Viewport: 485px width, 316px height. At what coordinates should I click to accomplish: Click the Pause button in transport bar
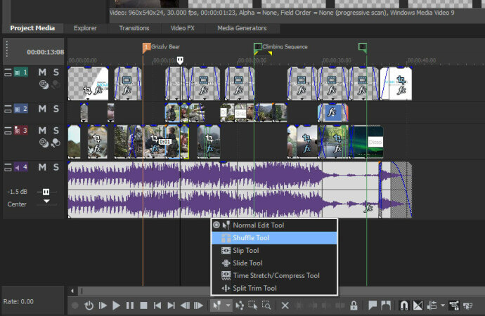click(x=130, y=305)
